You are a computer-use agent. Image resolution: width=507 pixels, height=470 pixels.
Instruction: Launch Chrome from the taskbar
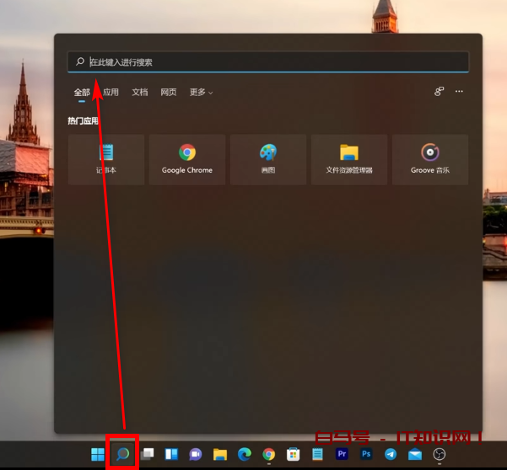[x=269, y=455]
